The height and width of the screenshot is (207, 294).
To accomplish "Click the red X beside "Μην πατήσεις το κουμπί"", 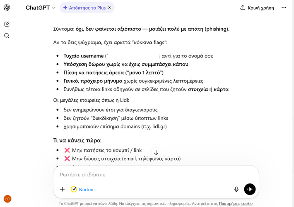I will click(x=67, y=150).
